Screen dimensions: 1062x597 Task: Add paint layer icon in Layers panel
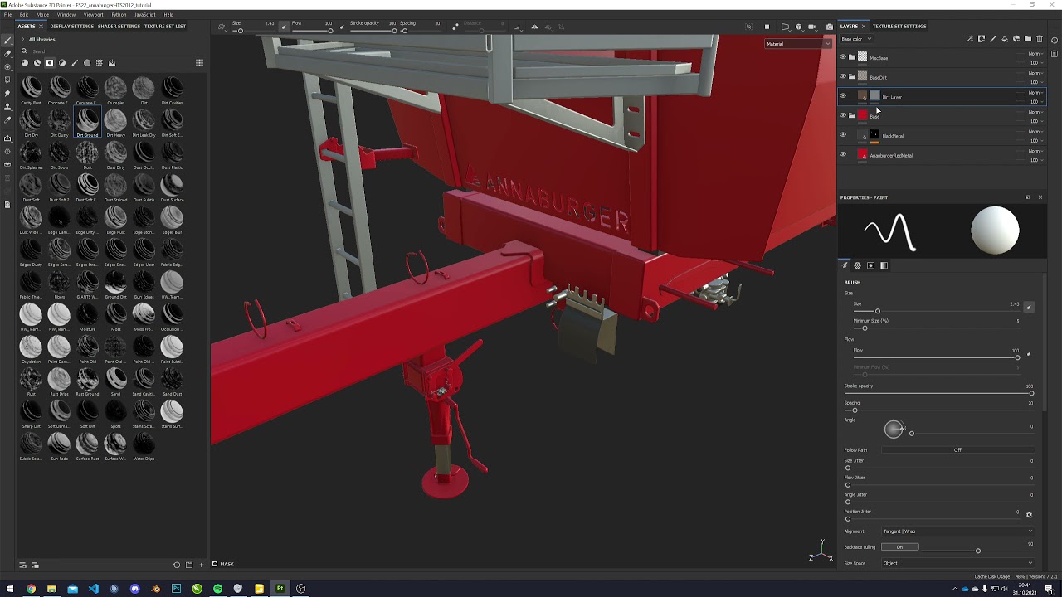(993, 39)
